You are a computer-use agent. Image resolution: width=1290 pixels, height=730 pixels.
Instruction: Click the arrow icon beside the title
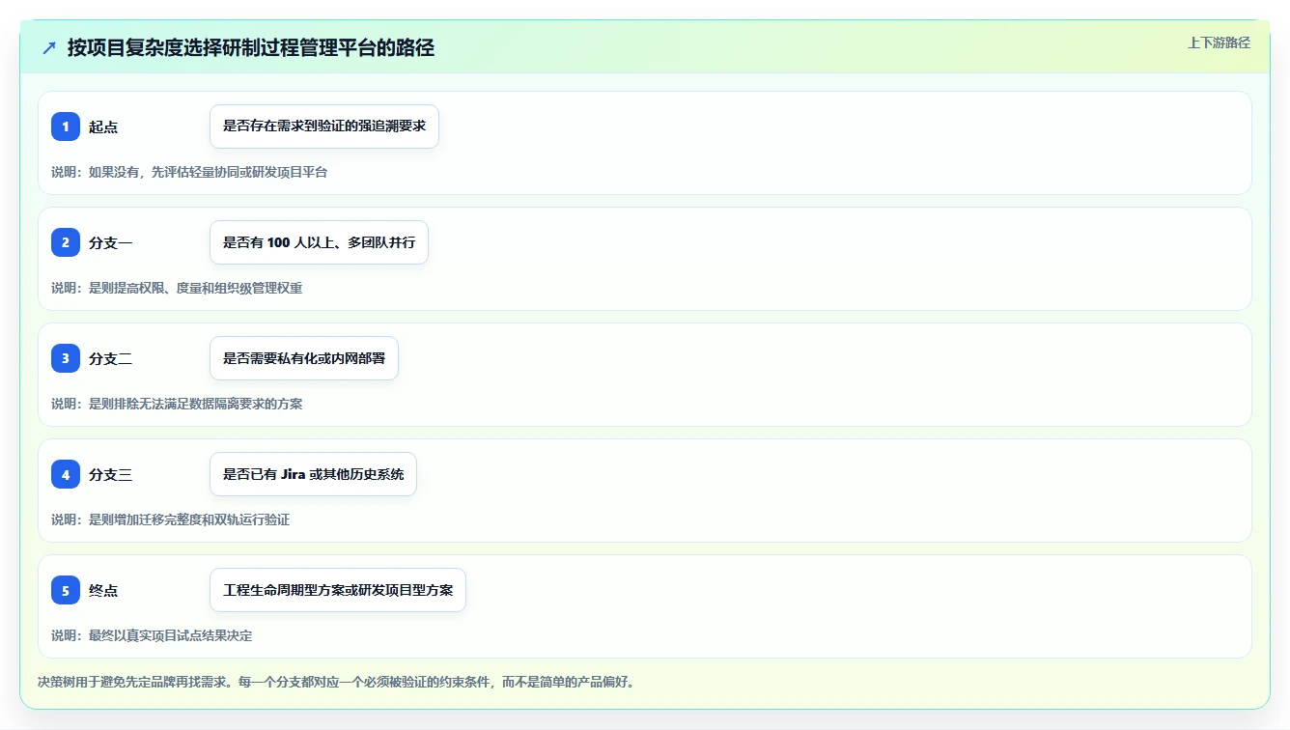(x=49, y=48)
